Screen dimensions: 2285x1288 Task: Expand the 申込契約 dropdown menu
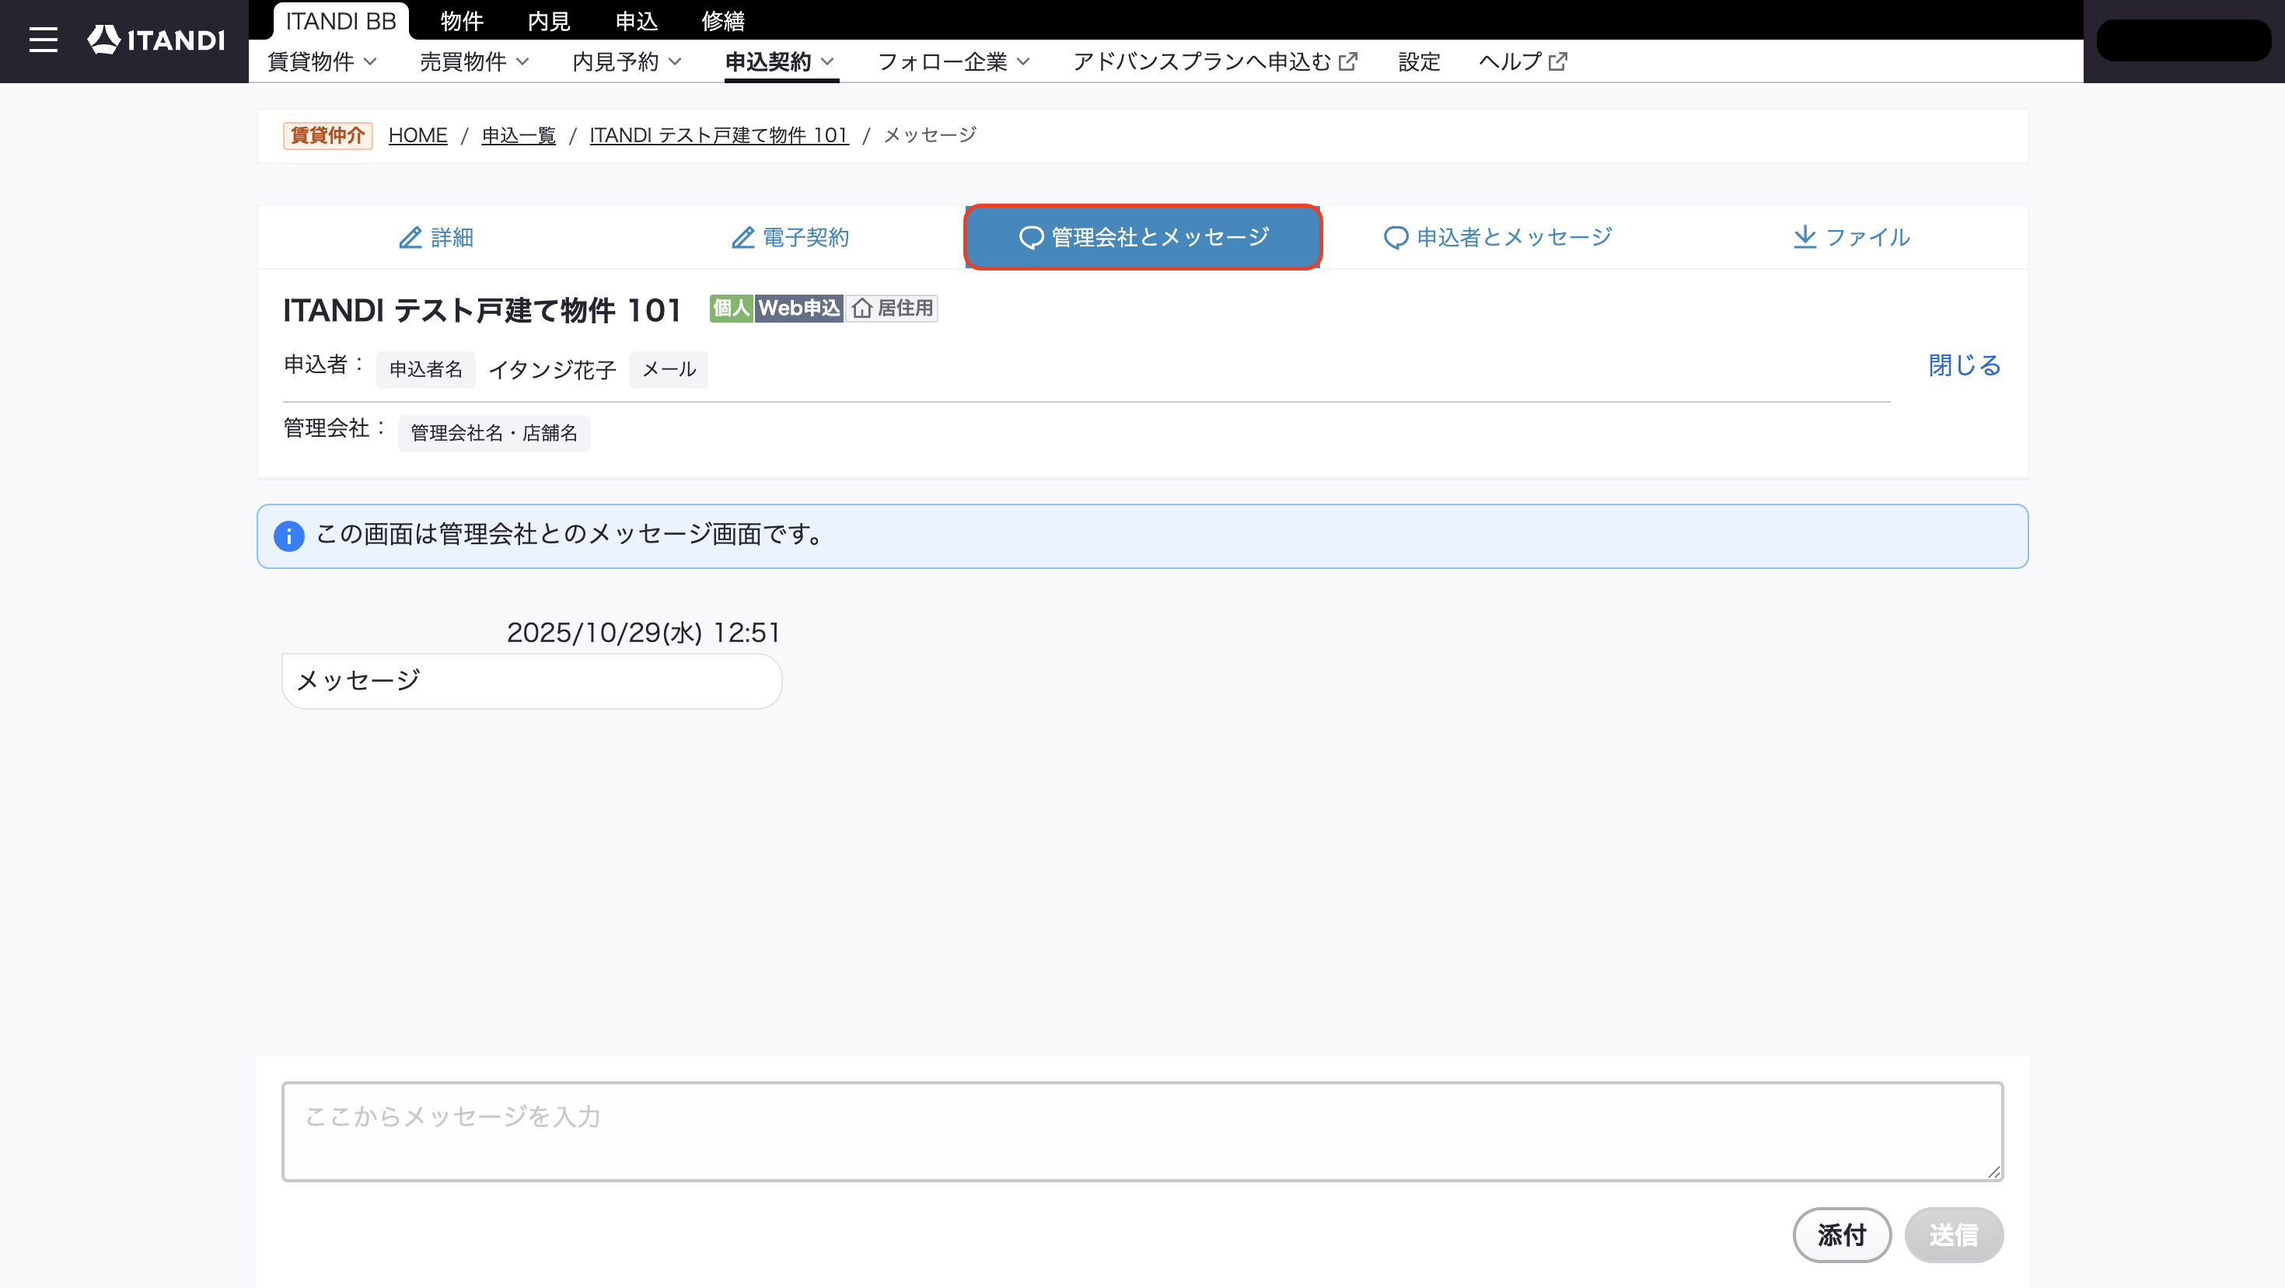point(780,61)
